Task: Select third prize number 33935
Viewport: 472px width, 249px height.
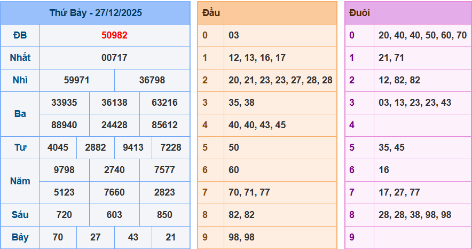Action: tap(64, 103)
